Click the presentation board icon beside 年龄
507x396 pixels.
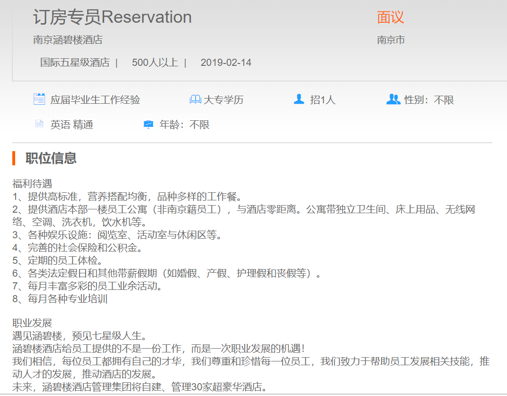click(148, 125)
